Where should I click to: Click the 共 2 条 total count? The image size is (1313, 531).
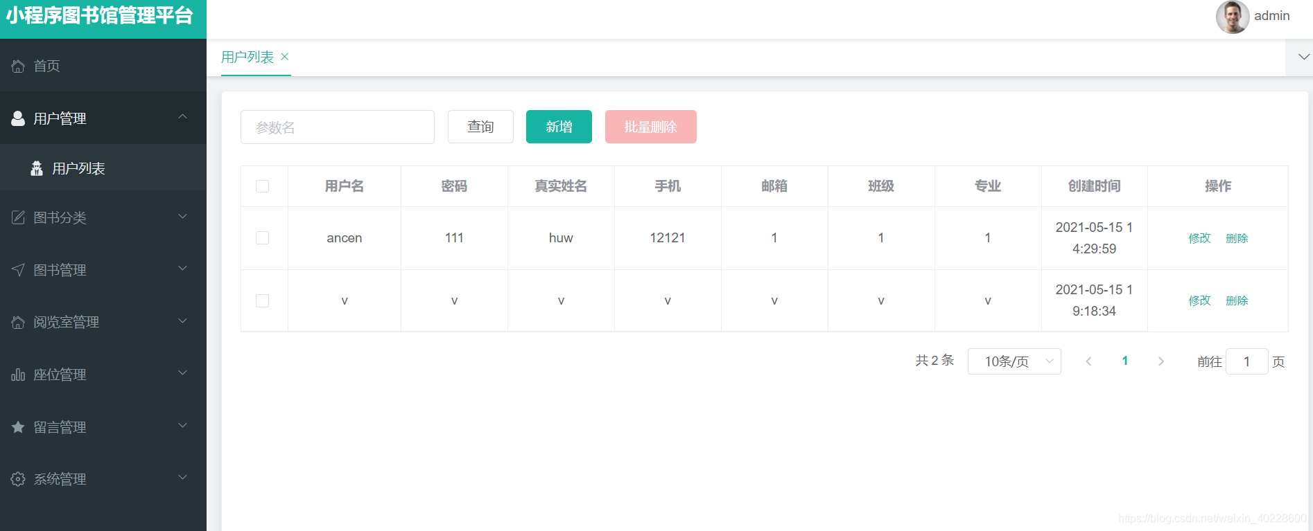click(934, 361)
